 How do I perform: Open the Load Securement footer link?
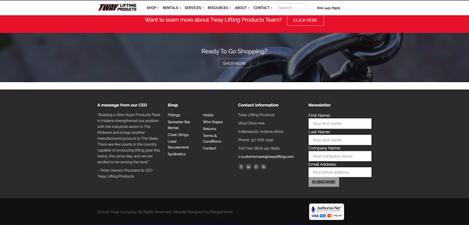[178, 145]
